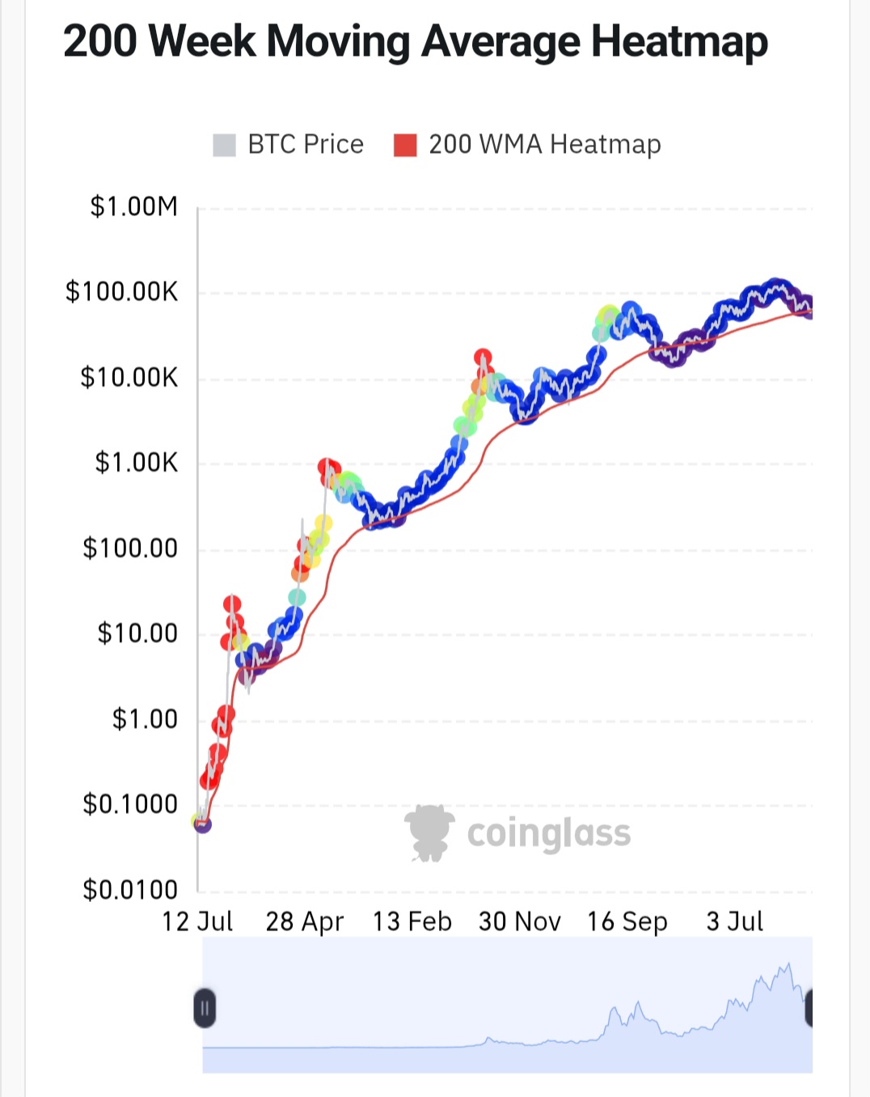Click the lime-green dot peak below $100.00K
The width and height of the screenshot is (870, 1097).
tap(608, 316)
